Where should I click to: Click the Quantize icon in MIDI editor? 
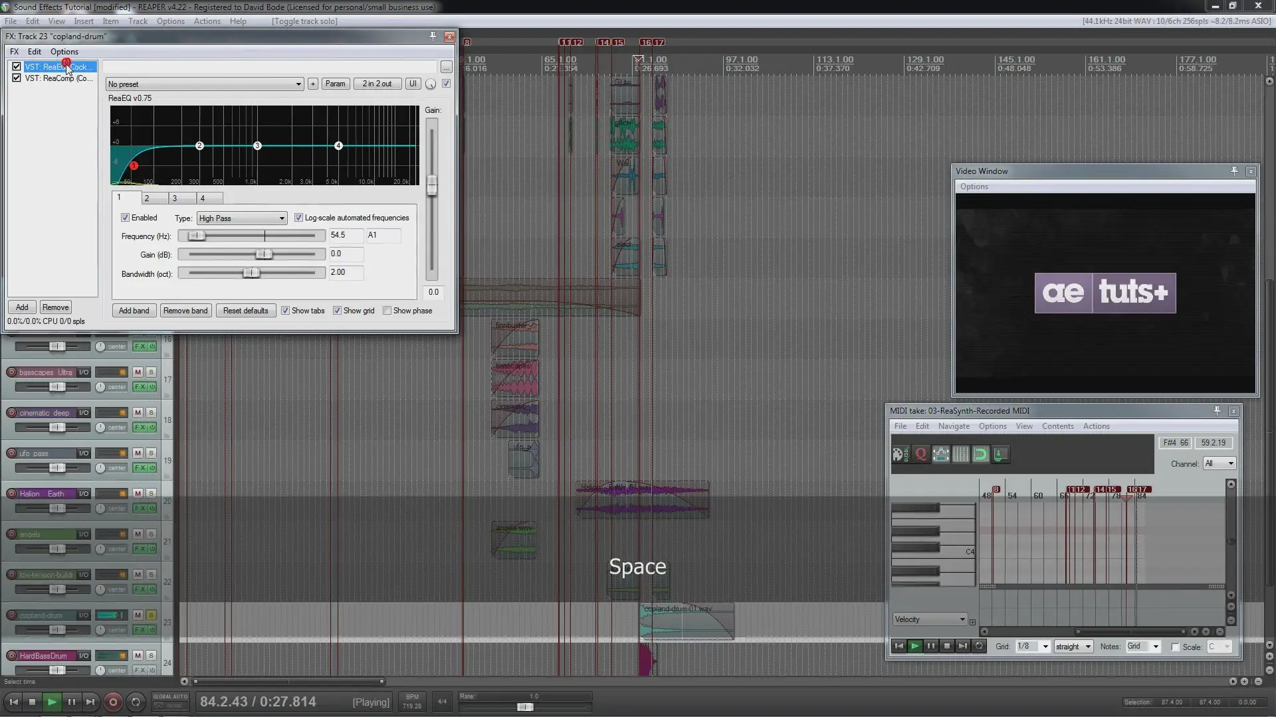coord(921,455)
